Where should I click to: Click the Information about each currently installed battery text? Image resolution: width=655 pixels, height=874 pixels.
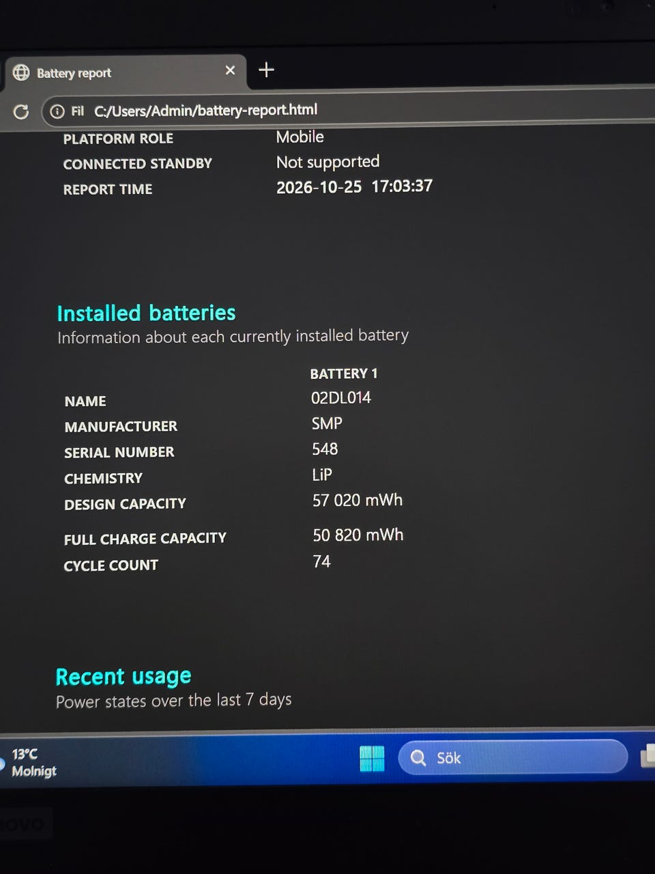pyautogui.click(x=233, y=336)
